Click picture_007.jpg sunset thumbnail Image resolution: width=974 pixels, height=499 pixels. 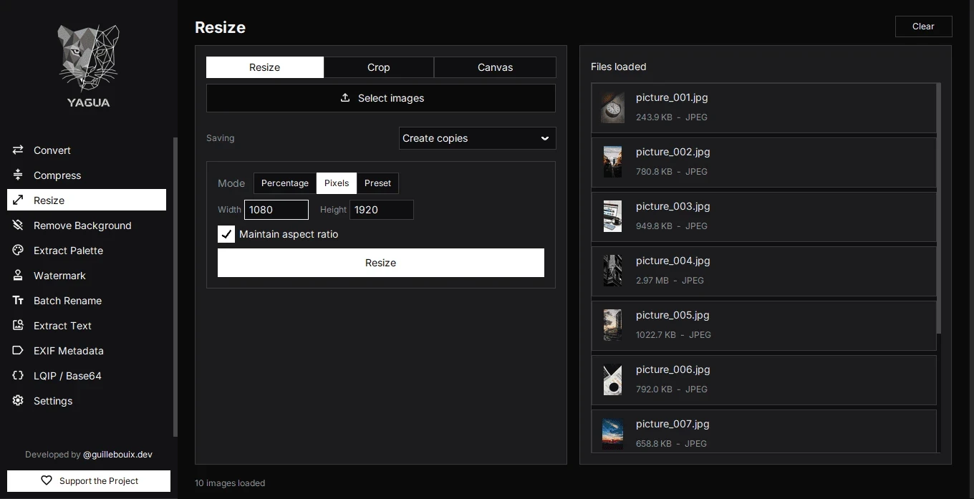point(612,434)
